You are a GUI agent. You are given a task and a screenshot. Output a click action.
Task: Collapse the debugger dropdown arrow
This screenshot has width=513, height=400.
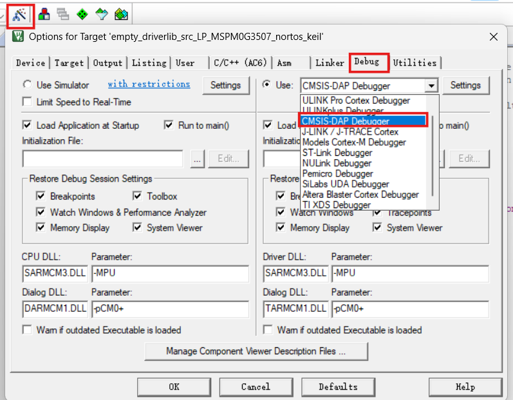[x=431, y=86]
